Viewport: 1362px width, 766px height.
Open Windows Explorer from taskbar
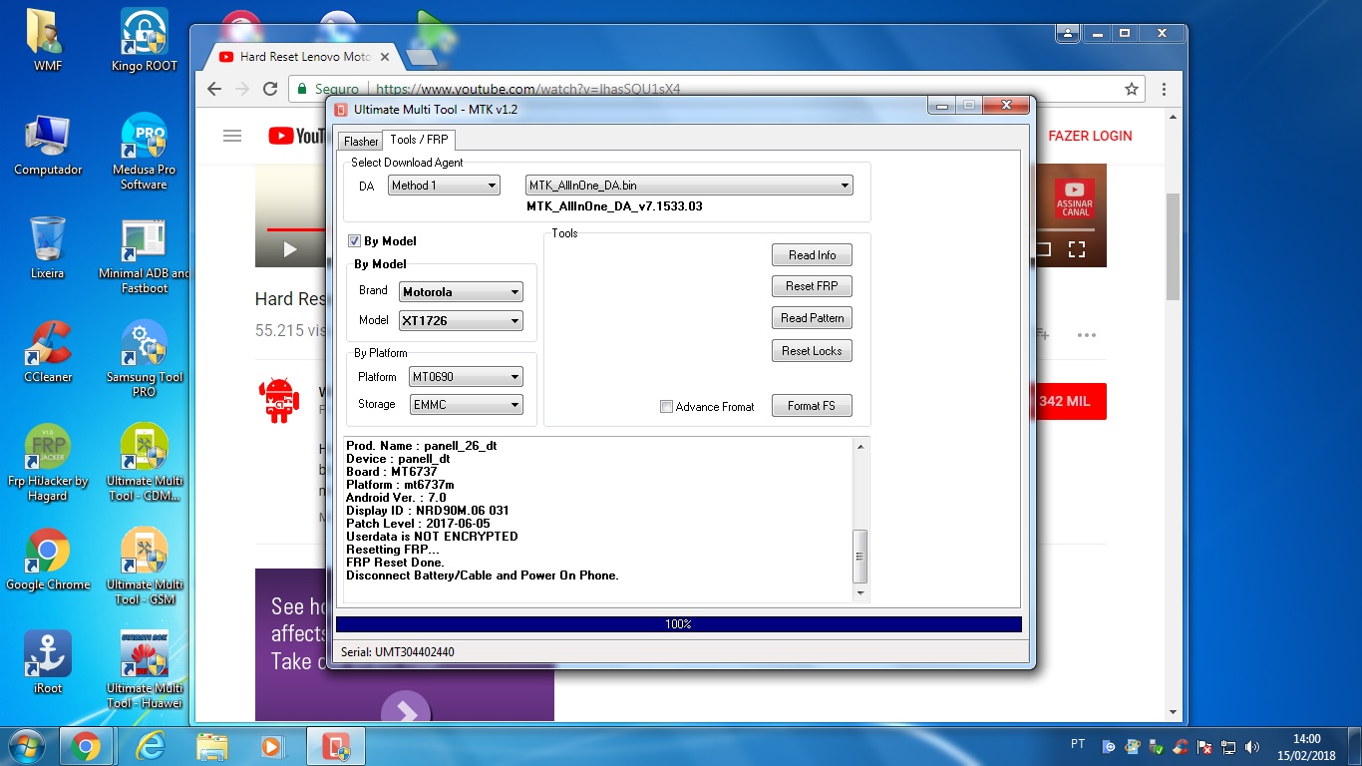tap(212, 746)
